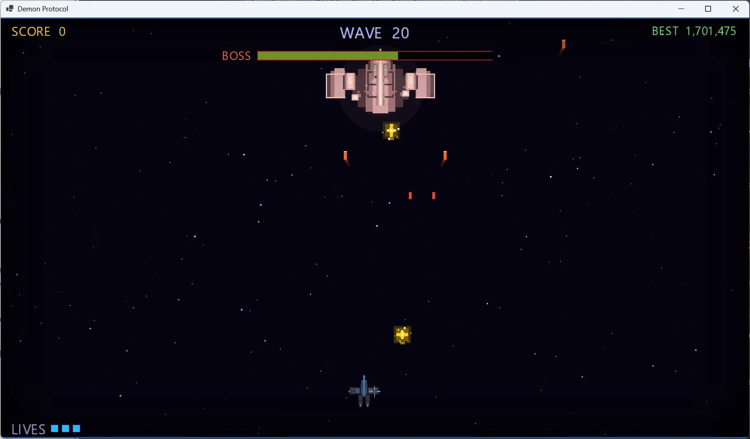This screenshot has height=439, width=750.
Task: Click the boss health bar
Action: 375,56
